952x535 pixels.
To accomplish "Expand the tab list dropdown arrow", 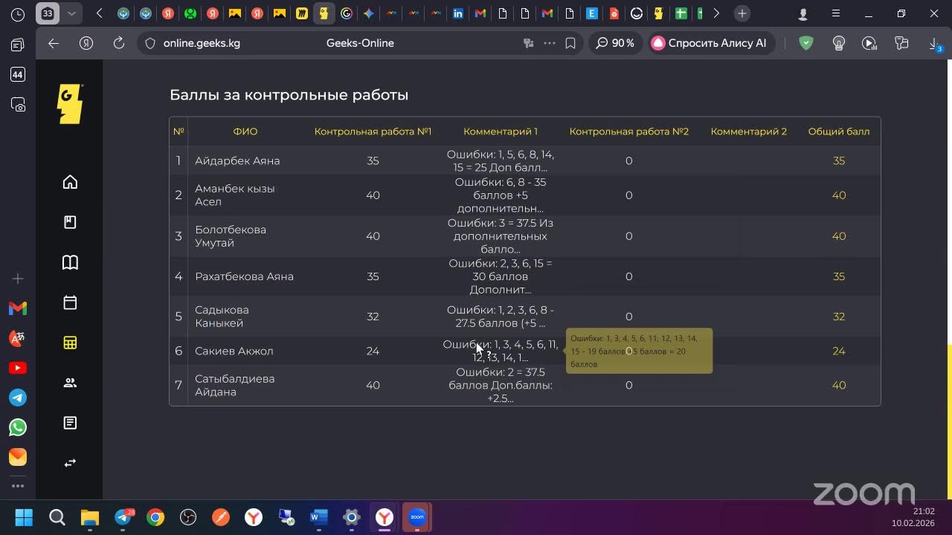I will (x=71, y=13).
